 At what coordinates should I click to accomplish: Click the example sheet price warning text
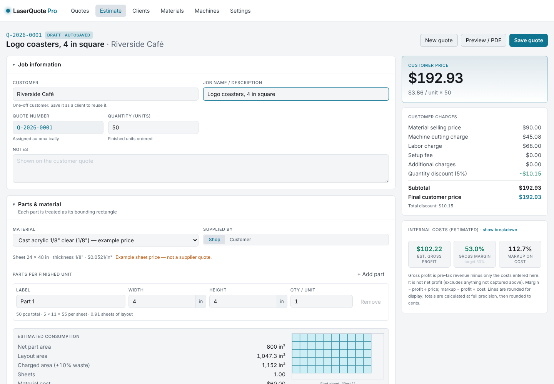(x=164, y=257)
